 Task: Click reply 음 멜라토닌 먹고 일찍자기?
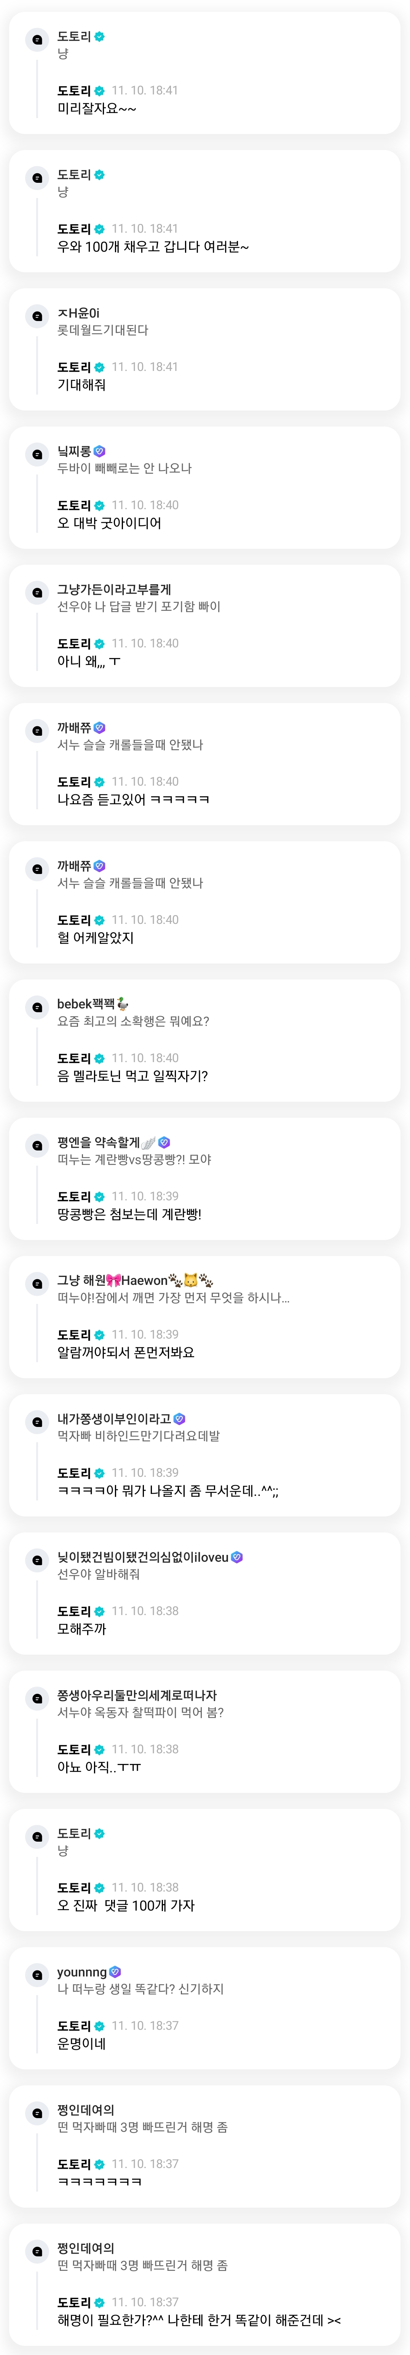(132, 1076)
